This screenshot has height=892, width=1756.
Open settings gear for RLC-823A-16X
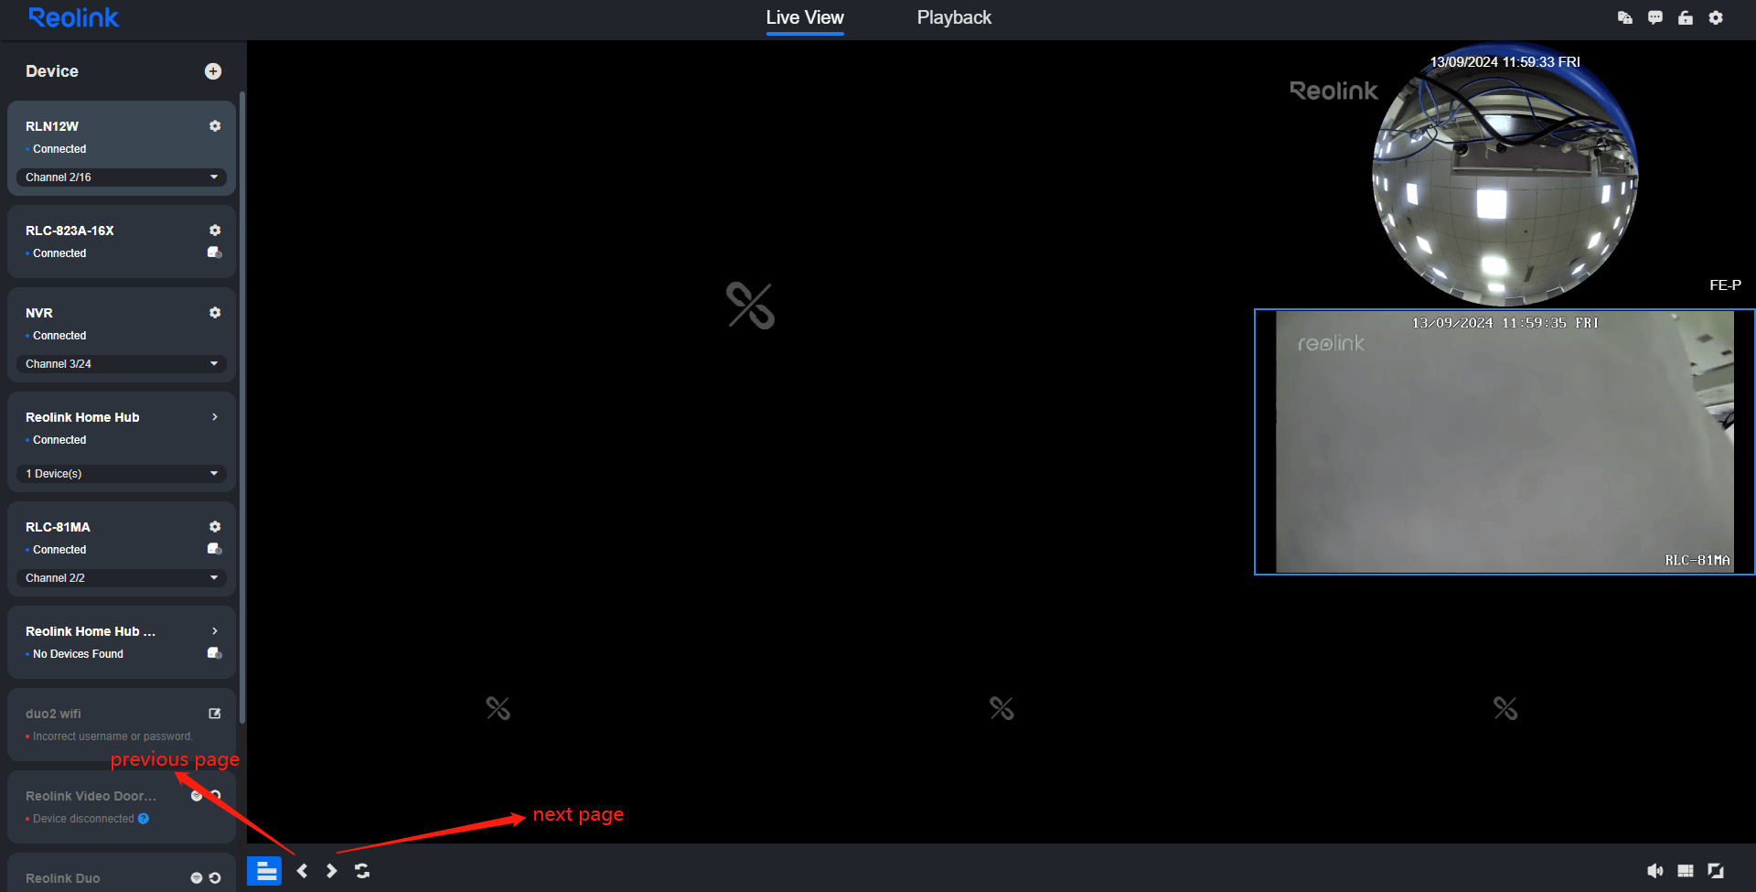[x=215, y=231]
